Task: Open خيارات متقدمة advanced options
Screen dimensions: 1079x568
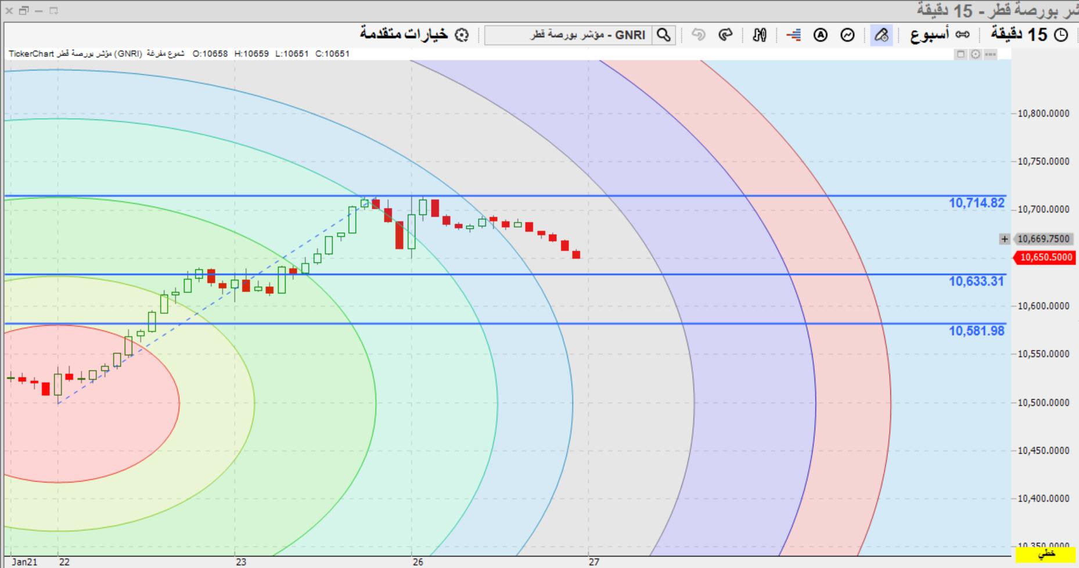Action: coord(404,34)
